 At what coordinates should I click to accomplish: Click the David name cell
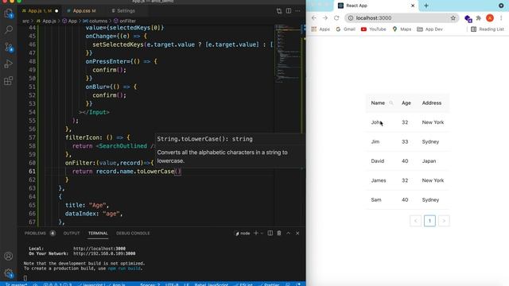tap(378, 160)
